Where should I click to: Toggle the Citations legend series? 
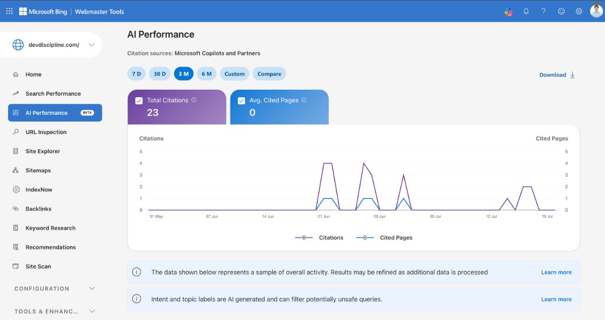319,237
